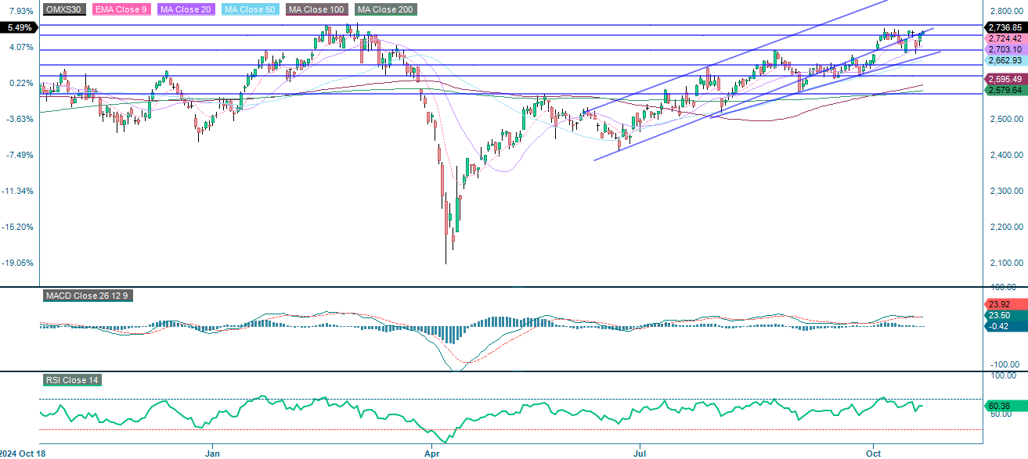Click the 2,100.00 price axis label
1028x459 pixels.
tap(1007, 263)
